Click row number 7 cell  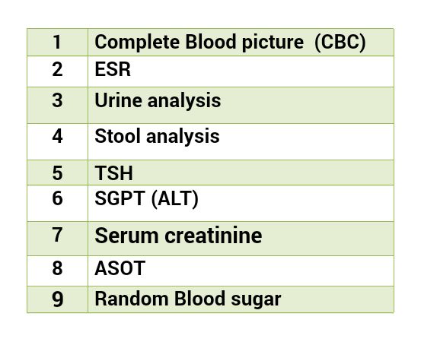[57, 239]
